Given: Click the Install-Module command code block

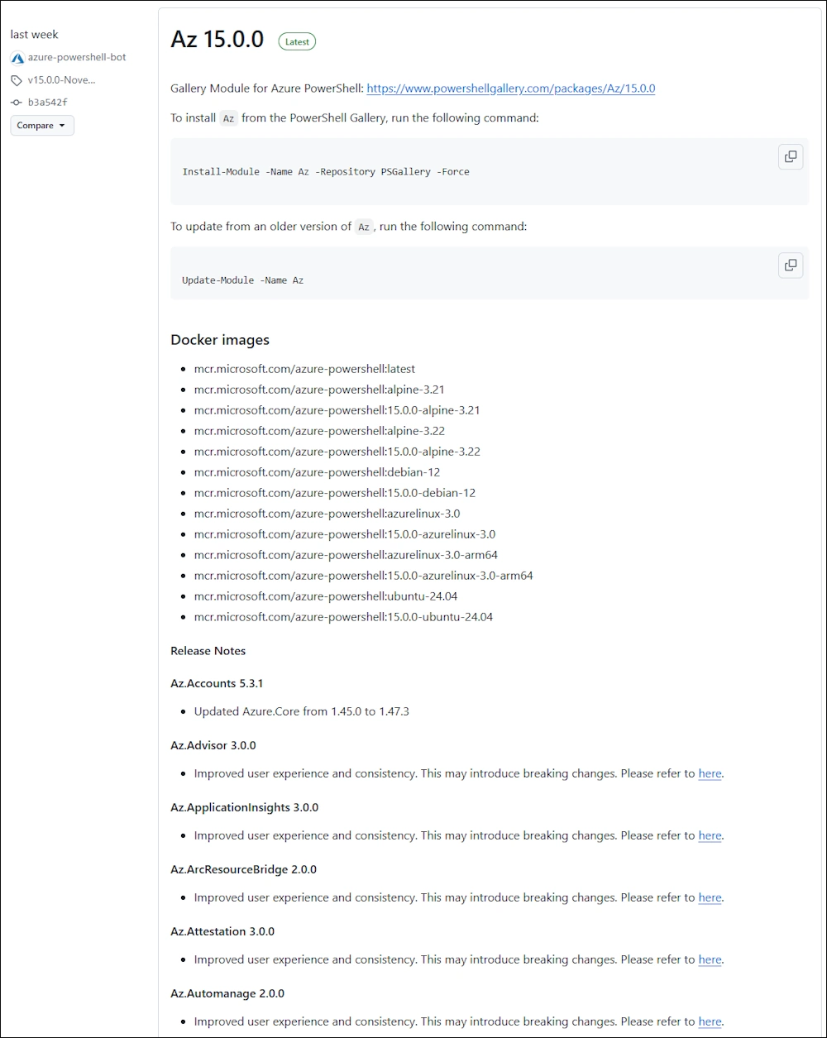Looking at the screenshot, I should 326,172.
